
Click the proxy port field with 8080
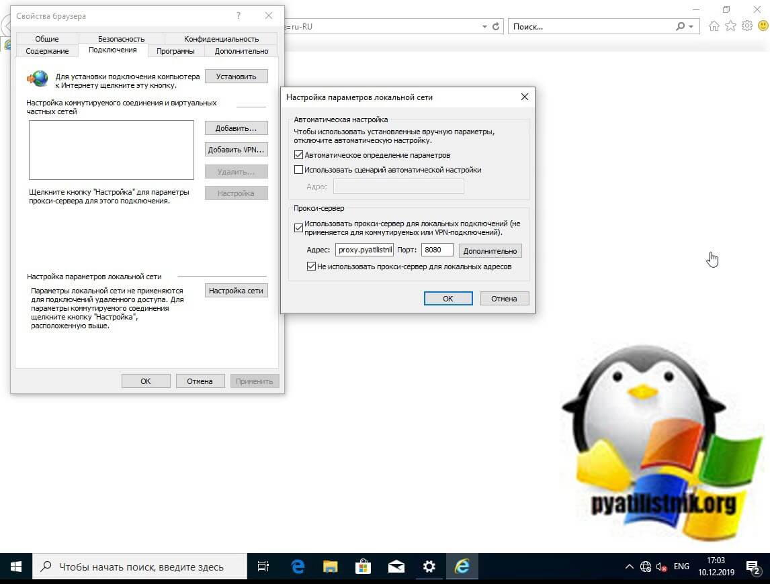pyautogui.click(x=437, y=250)
